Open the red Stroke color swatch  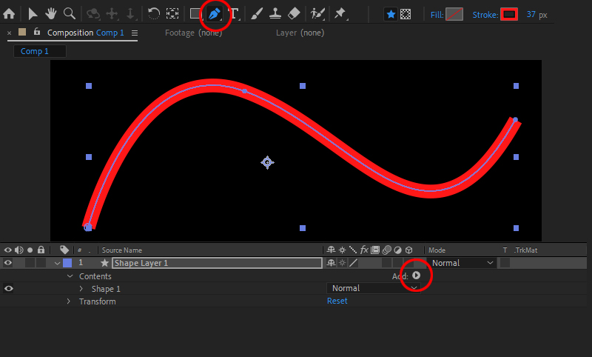(x=508, y=14)
